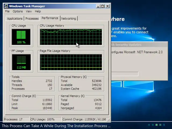Close the Windows Task Manager window
172x129 pixels.
point(107,6)
